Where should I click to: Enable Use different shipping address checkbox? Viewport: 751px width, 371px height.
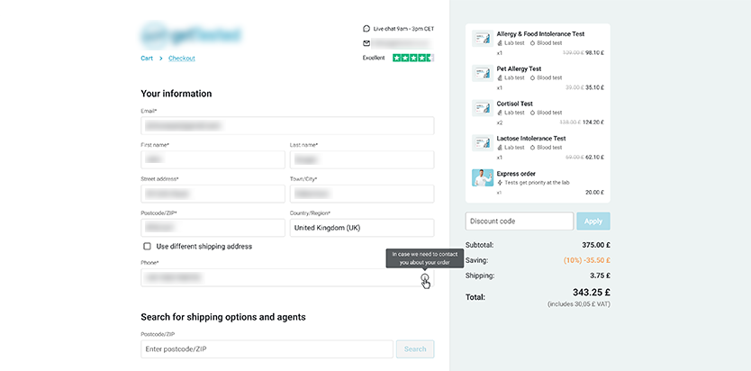click(147, 246)
